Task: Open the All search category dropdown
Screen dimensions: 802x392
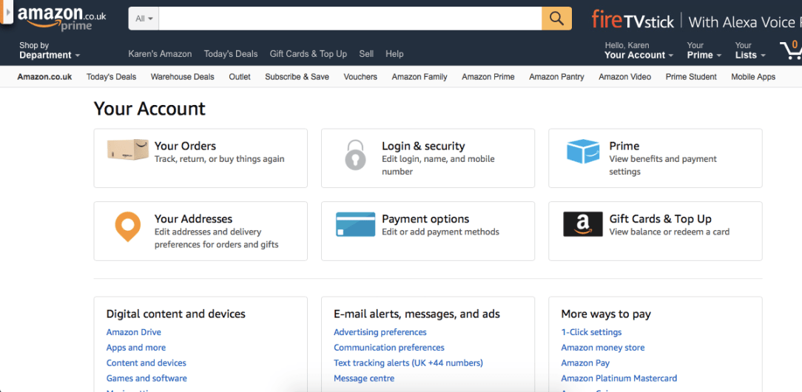Action: (x=144, y=18)
